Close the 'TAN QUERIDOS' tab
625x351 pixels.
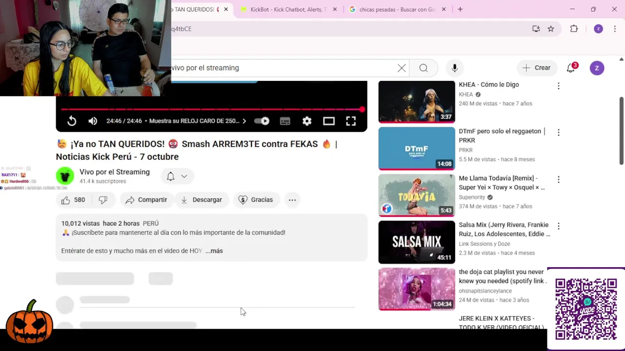226,9
